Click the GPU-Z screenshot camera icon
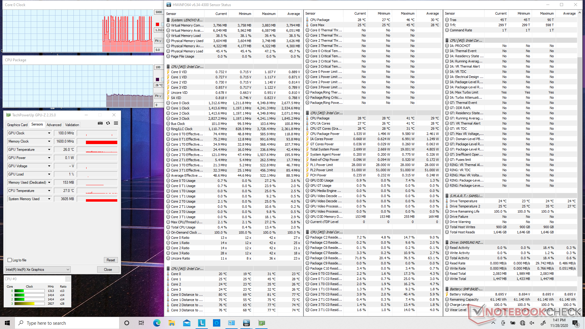Image resolution: width=585 pixels, height=329 pixels. coord(100,123)
